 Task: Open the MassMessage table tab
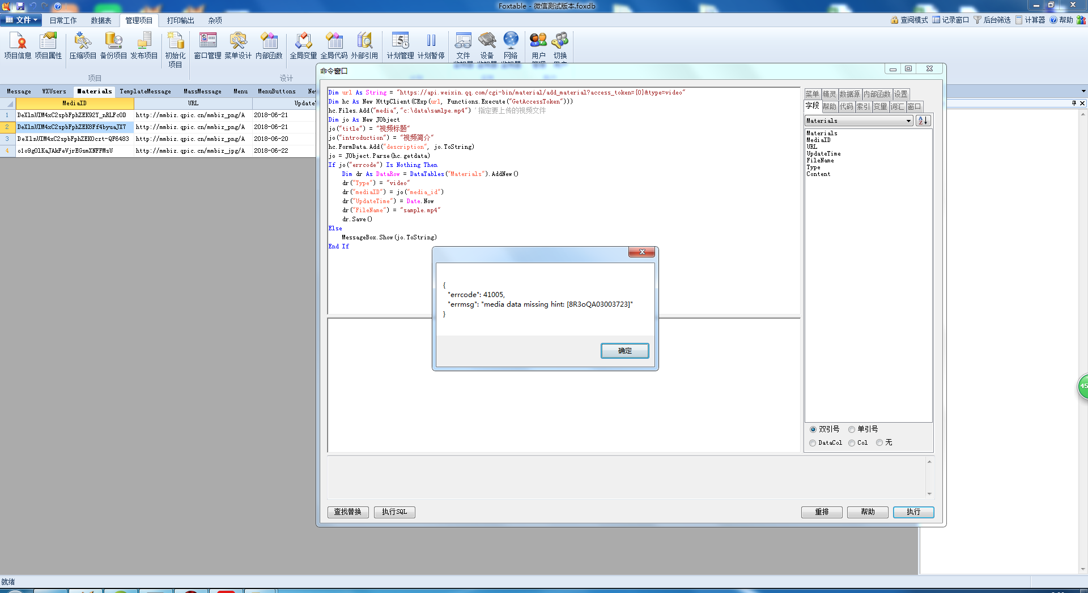(x=202, y=91)
